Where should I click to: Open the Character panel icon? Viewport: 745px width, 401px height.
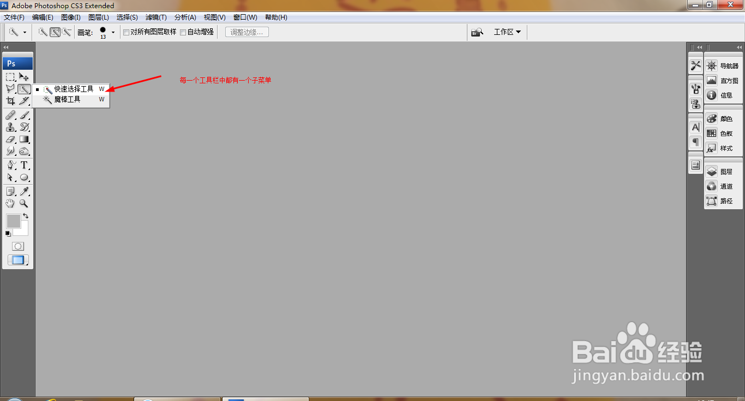[x=695, y=127]
